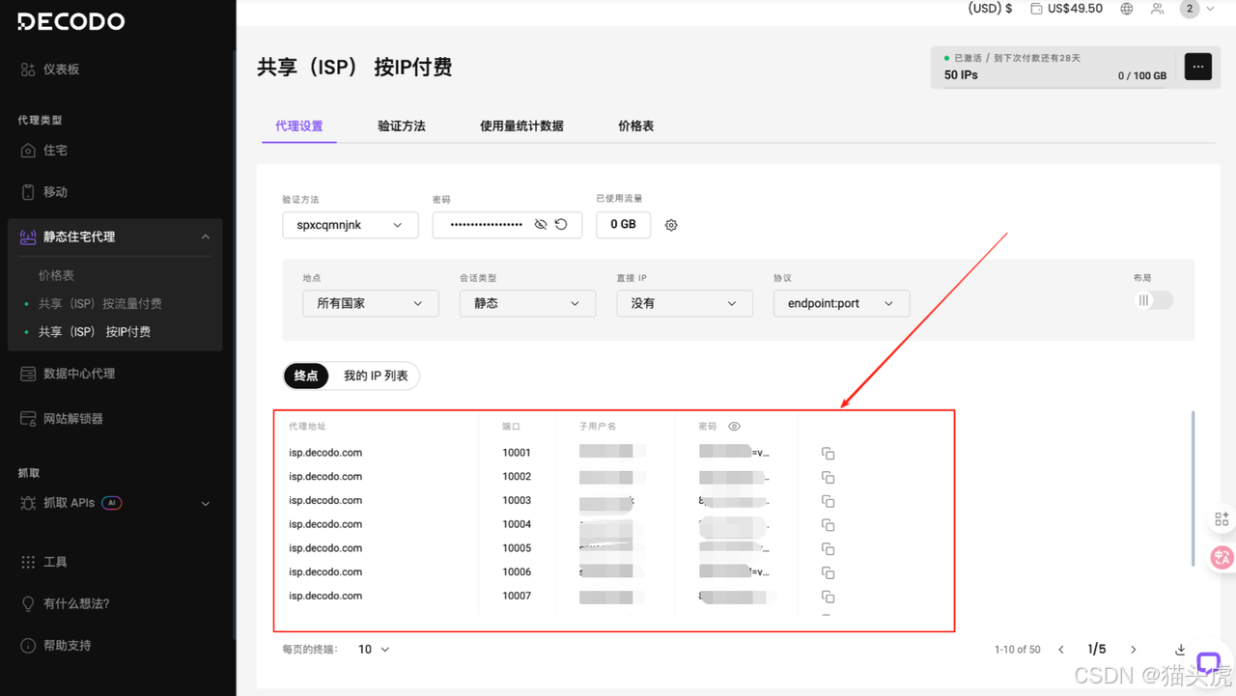The height and width of the screenshot is (696, 1236).
Task: Change 每页终端 page size dropdown
Action: tap(374, 649)
